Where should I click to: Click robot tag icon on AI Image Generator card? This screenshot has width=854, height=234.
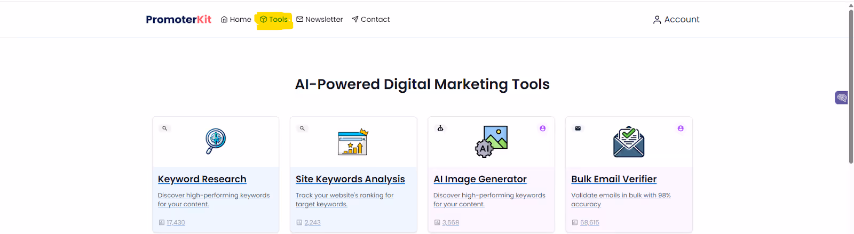click(440, 128)
